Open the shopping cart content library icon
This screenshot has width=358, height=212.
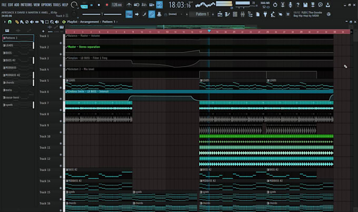[x=288, y=14]
